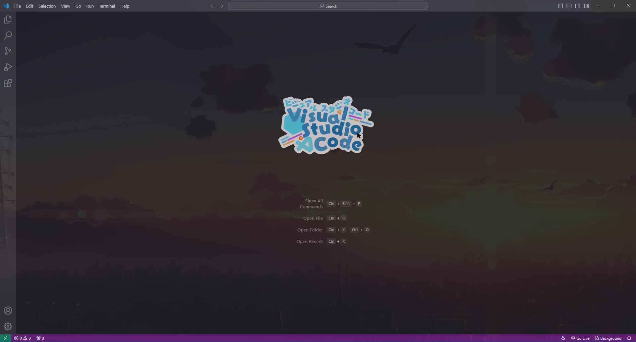Open the Extensions view
Screen dimensions: 636x342
8,83
